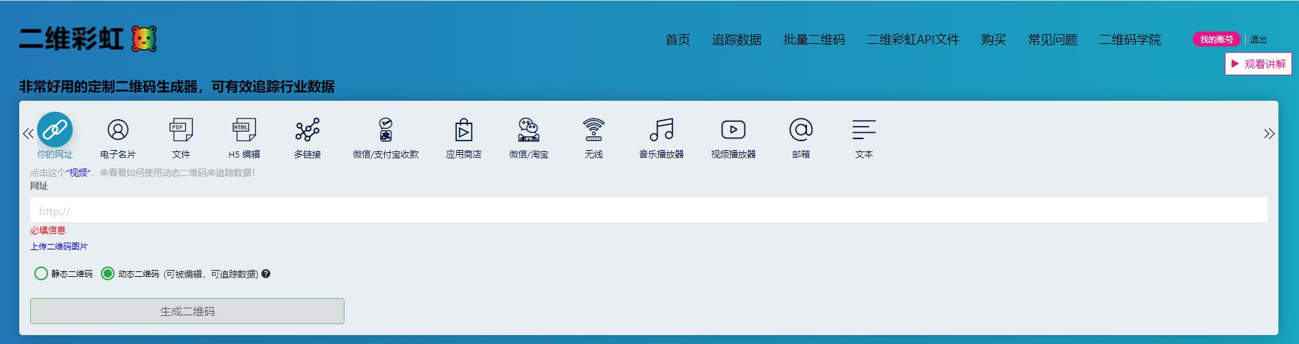Image resolution: width=1299 pixels, height=344 pixels.
Task: Select the 邮箱 email icon
Action: pyautogui.click(x=801, y=130)
